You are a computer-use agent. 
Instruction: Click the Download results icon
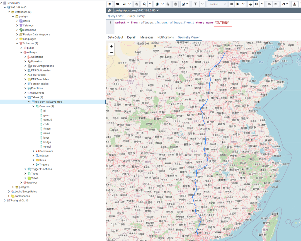point(295,4)
